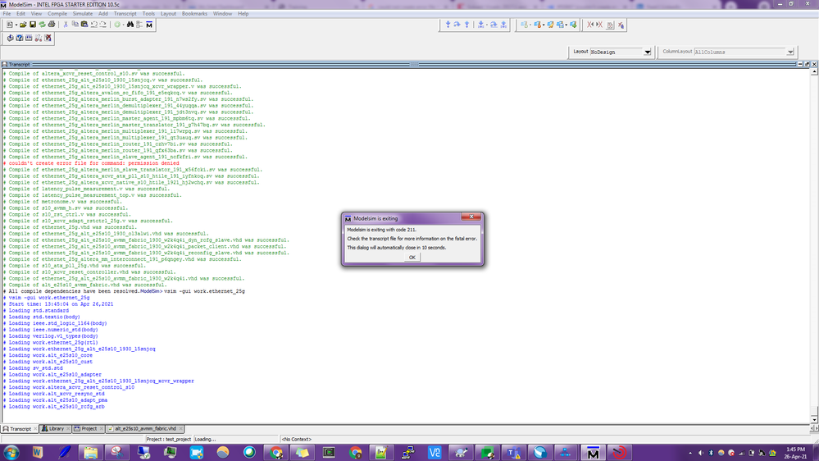Click the transcript scrollbar down arrow
819x461 pixels.
tap(814, 419)
